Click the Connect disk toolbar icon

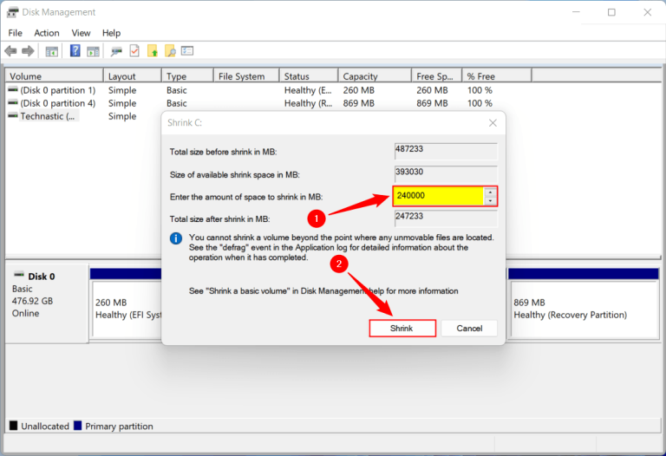116,51
